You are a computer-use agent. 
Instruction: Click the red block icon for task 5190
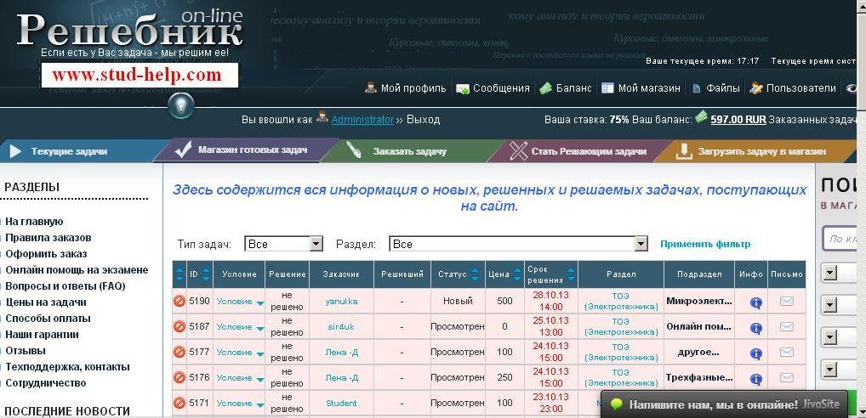click(x=179, y=301)
